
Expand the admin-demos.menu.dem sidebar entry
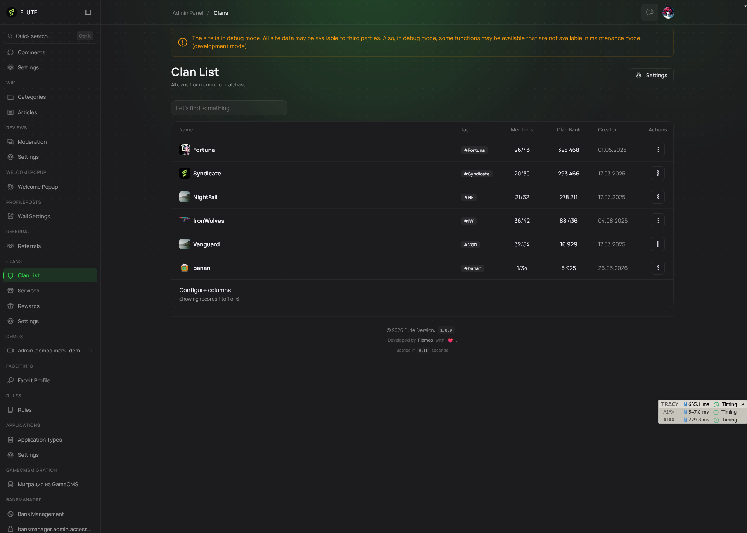91,351
